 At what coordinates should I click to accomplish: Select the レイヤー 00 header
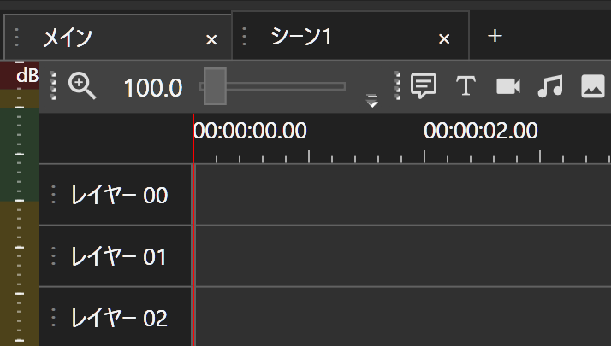(x=118, y=196)
